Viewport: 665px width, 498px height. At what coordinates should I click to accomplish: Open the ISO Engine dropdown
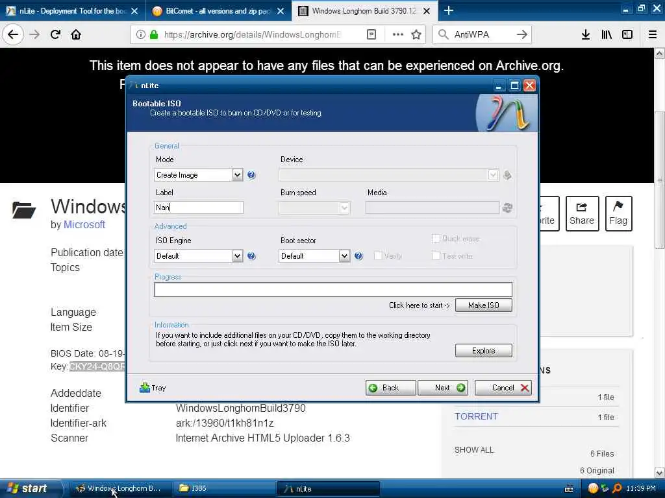point(237,255)
